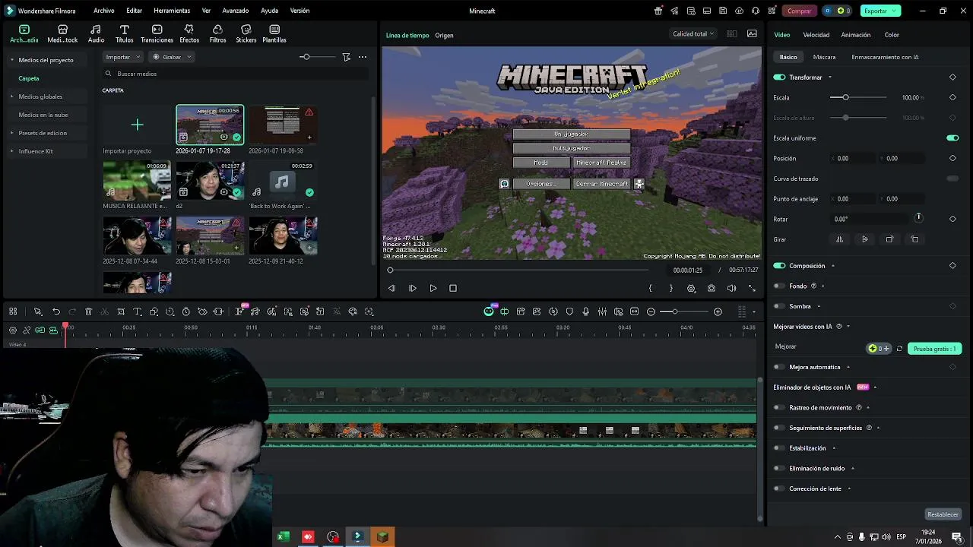Toggle Curva de trazado switch

tap(952, 179)
